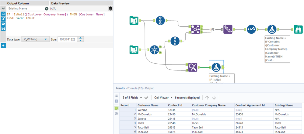This screenshot has height=134, width=304.
Task: Select the Select tool with checkmark
Action: pyautogui.click(x=252, y=29)
